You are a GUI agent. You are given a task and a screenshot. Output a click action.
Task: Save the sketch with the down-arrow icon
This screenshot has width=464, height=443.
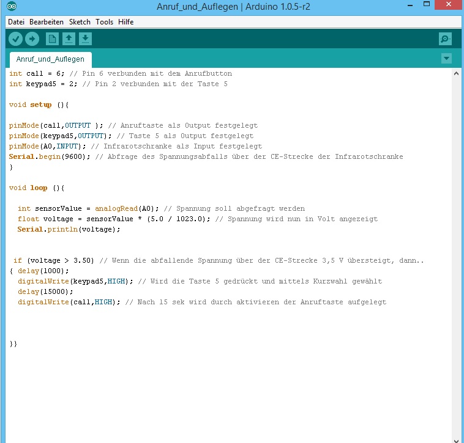tap(85, 39)
